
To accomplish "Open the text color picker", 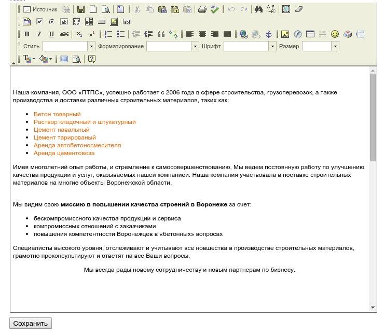I will tap(29, 59).
